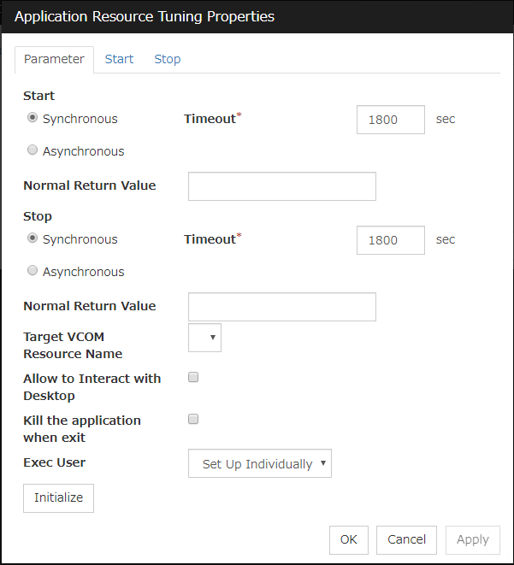The image size is (514, 565).
Task: Select Asynchronous under Stop section
Action: (33, 271)
